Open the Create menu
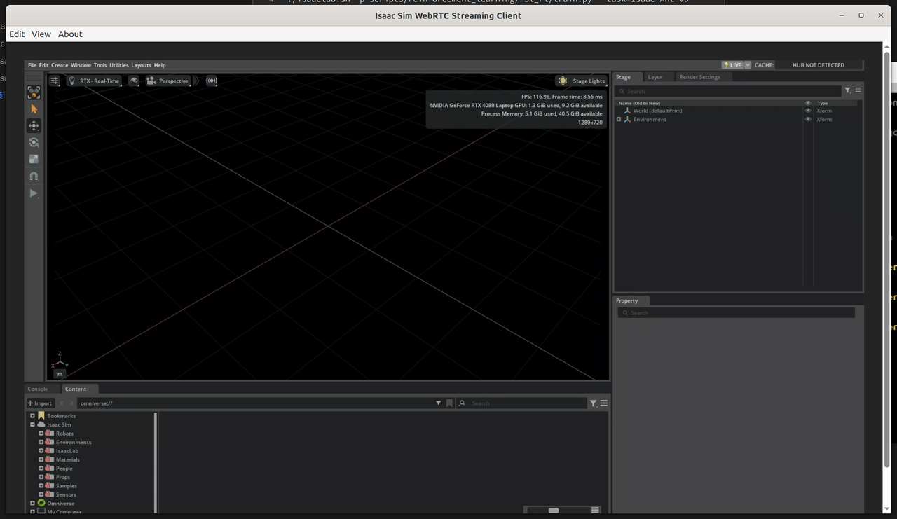 click(60, 65)
